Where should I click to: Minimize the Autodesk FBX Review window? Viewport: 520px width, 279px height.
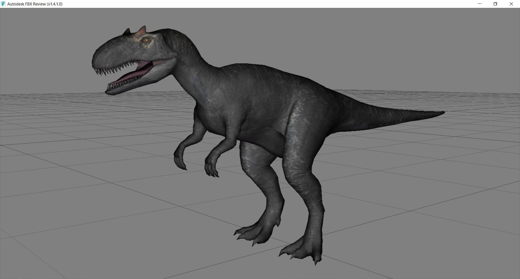point(480,4)
